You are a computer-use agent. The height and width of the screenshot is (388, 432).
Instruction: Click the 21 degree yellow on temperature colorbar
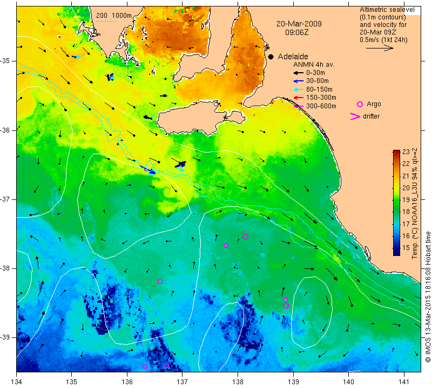pyautogui.click(x=406, y=176)
